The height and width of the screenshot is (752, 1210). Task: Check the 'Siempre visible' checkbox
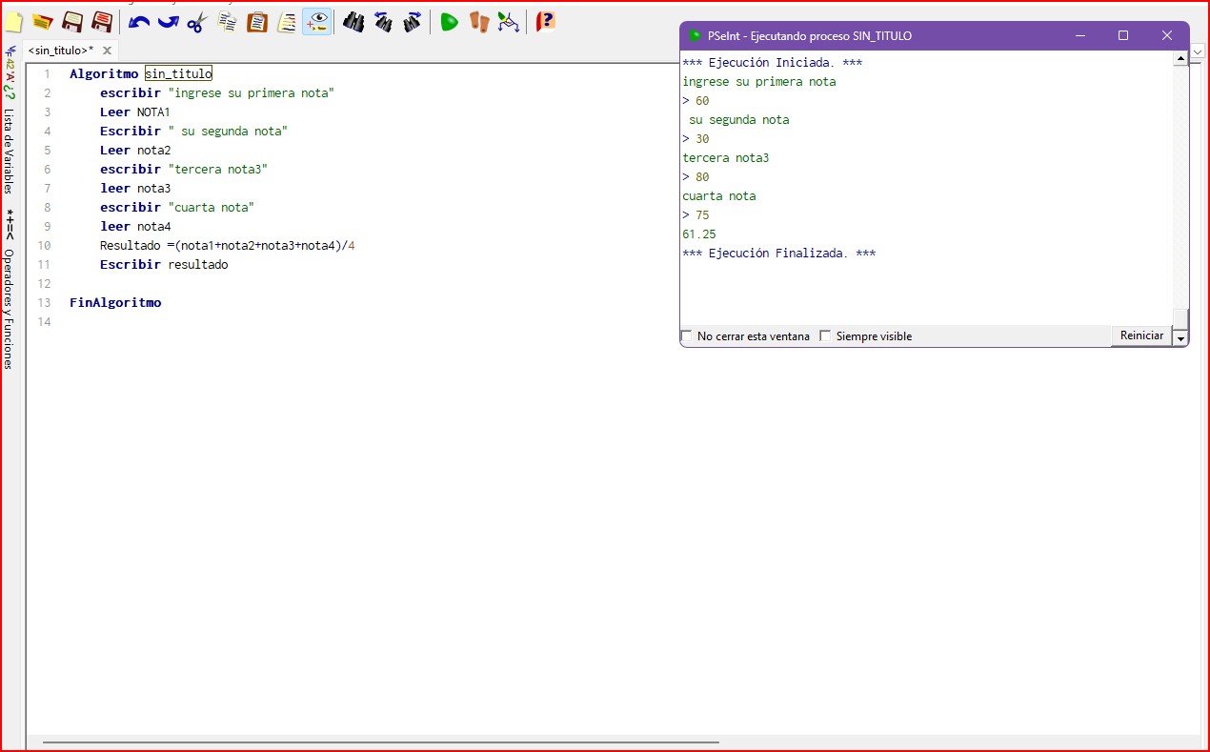click(825, 335)
